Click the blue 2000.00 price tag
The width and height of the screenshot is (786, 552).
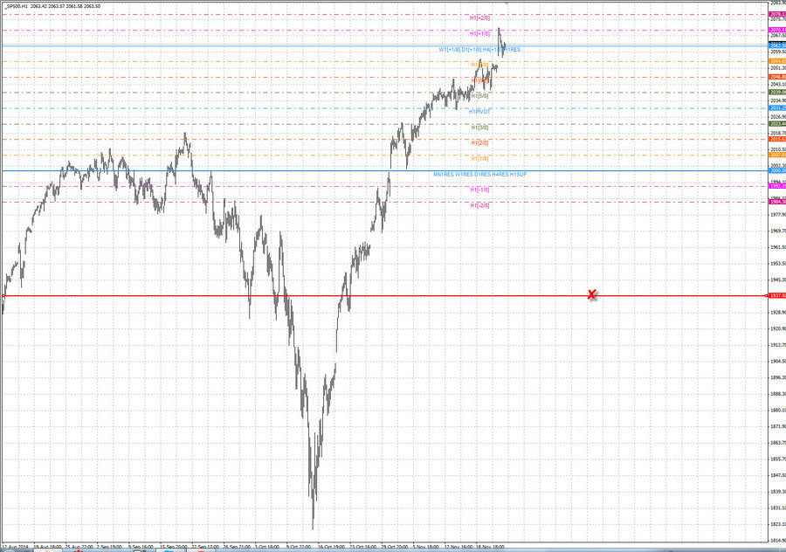pos(777,171)
